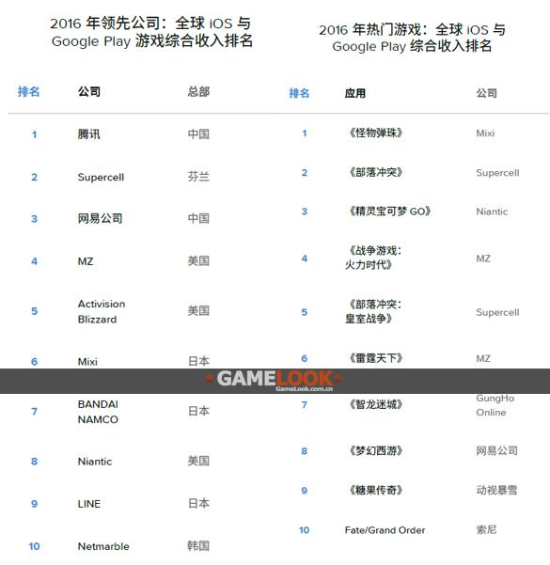Click the GAMELOOK watermark logo
Viewport: 550px width, 565px height.
tap(274, 381)
